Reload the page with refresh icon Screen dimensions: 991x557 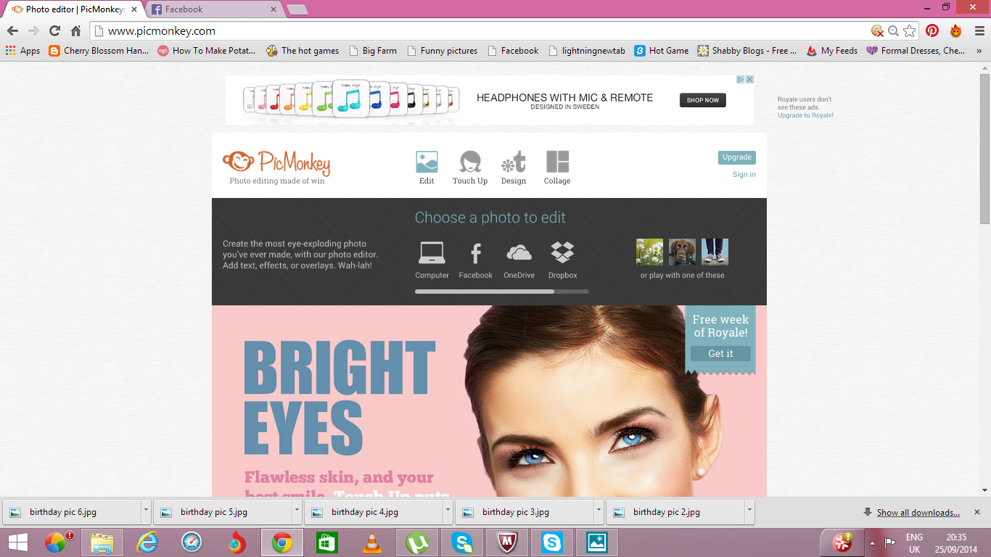coord(54,30)
